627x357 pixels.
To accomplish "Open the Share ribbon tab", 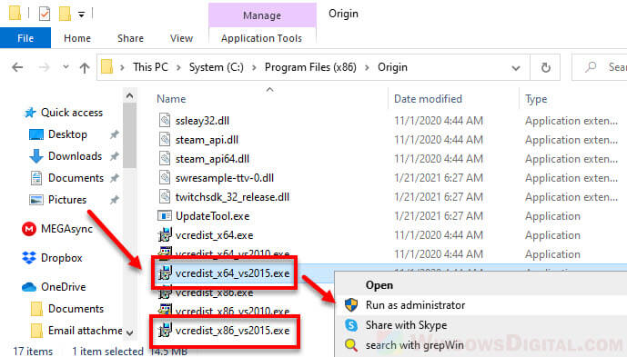I will (x=130, y=38).
